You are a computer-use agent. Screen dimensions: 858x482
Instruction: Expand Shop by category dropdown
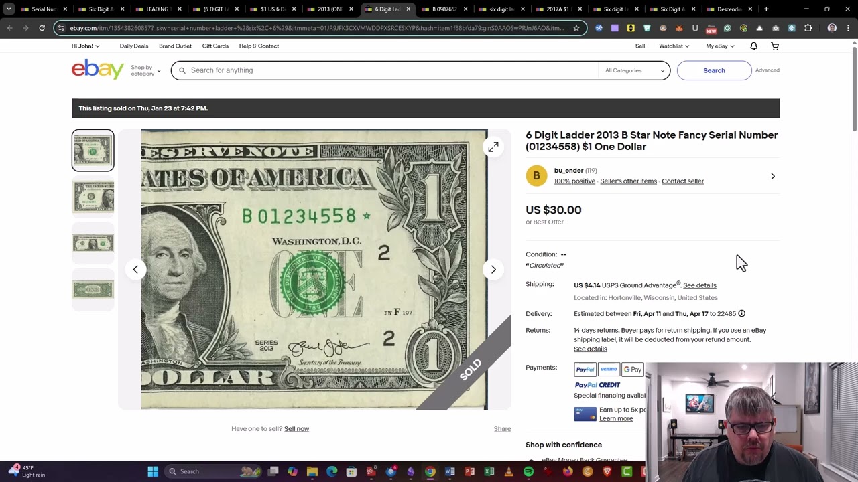click(x=145, y=70)
